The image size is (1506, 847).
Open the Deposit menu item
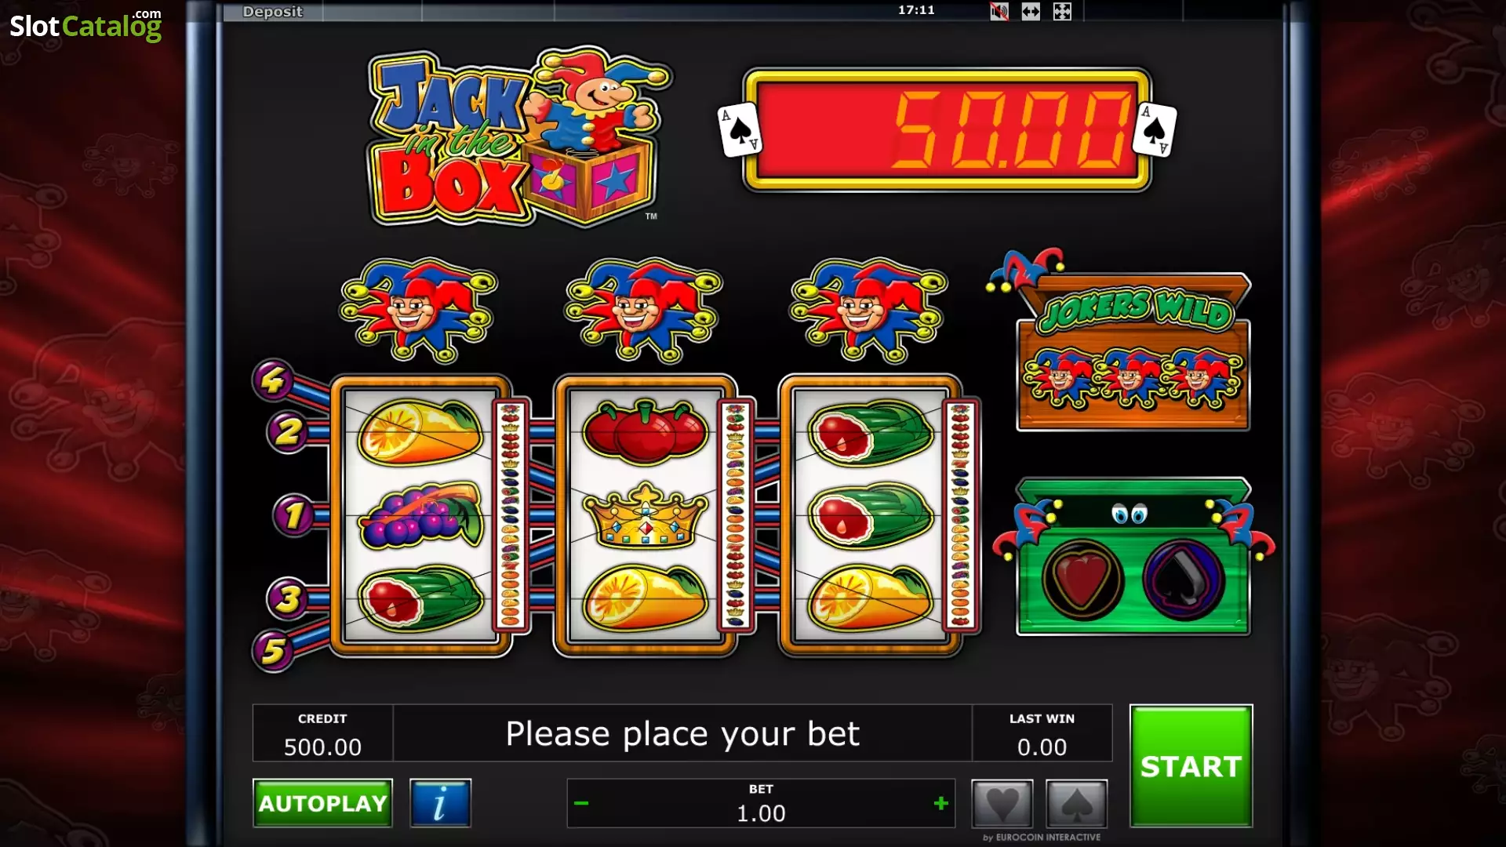tap(272, 12)
